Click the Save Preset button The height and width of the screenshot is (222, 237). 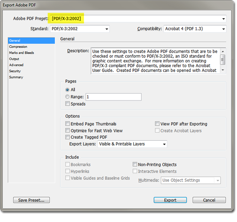point(31,200)
